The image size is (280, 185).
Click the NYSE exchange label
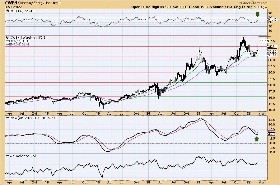57,3
